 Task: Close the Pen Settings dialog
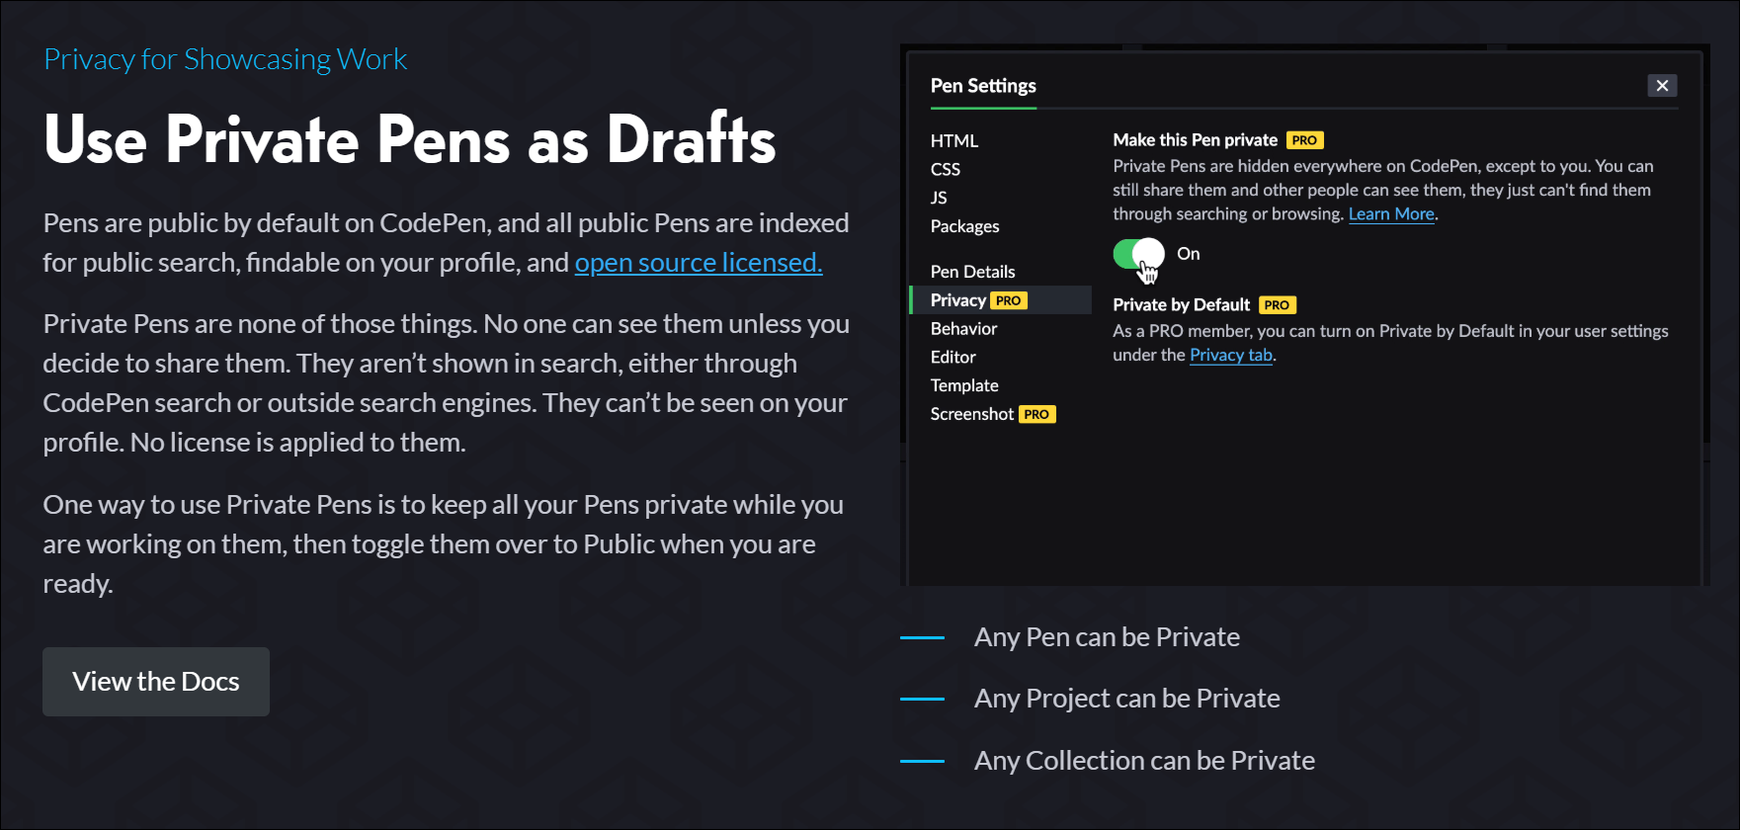(1662, 86)
